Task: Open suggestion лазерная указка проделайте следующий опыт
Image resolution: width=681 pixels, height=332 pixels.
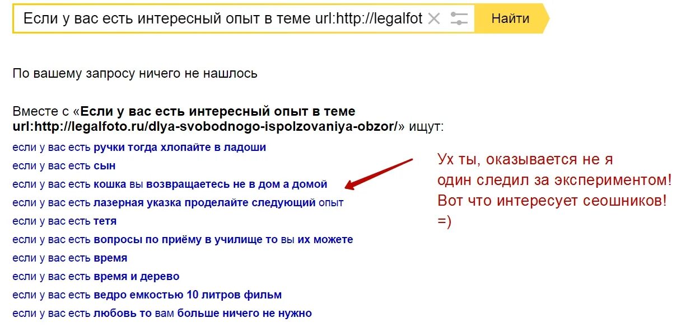Action: click(x=178, y=203)
